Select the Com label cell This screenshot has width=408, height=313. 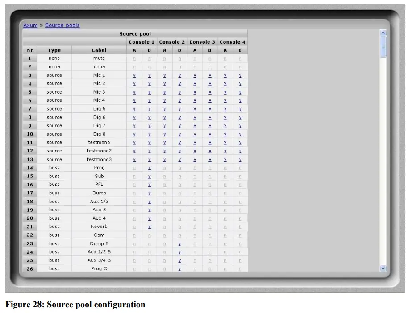[99, 235]
